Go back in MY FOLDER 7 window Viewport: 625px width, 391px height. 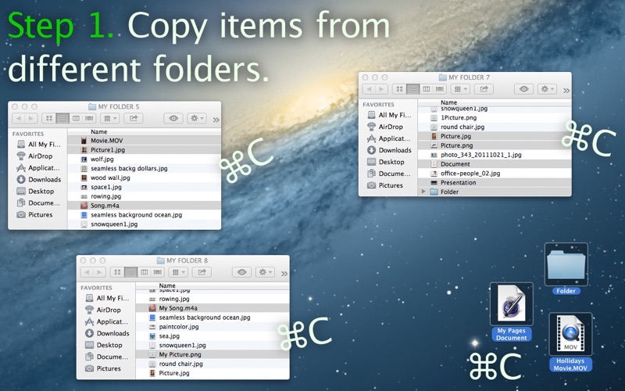[369, 89]
